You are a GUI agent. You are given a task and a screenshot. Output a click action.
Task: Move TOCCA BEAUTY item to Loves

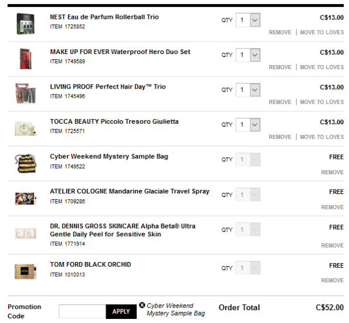(x=322, y=137)
